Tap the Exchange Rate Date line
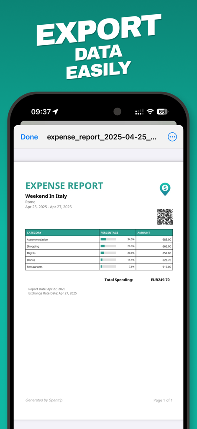197x429 pixels. click(52, 293)
